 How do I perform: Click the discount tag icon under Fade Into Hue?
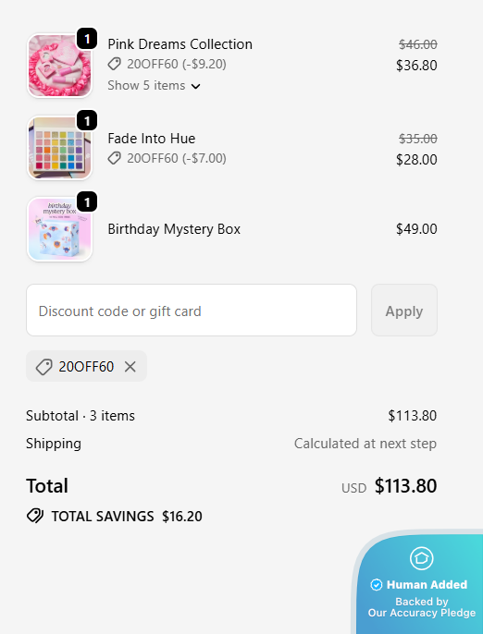pos(115,159)
